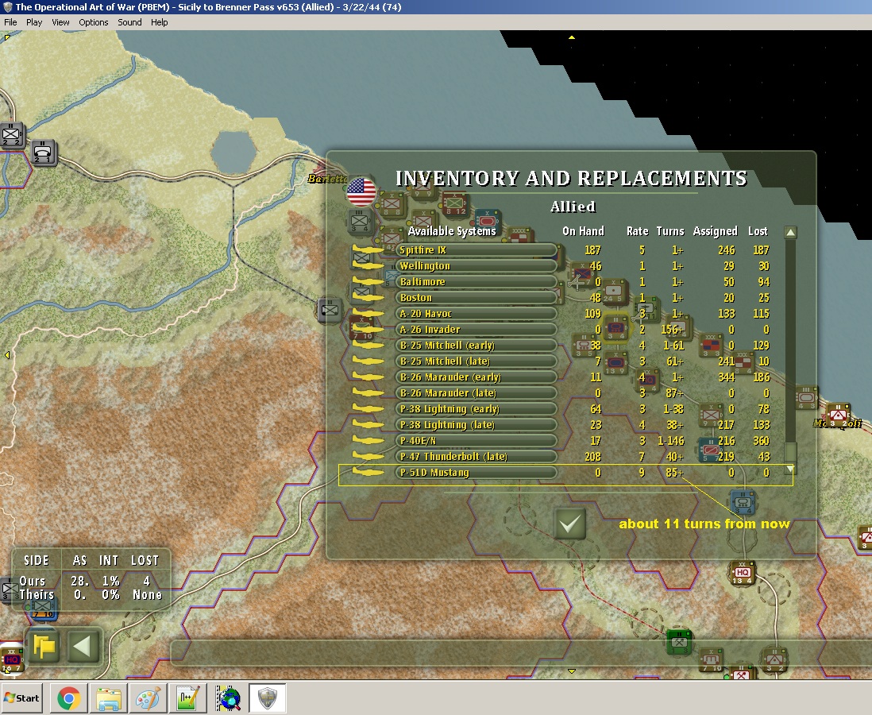The height and width of the screenshot is (715, 872).
Task: Open the Help menu
Action: (x=159, y=22)
